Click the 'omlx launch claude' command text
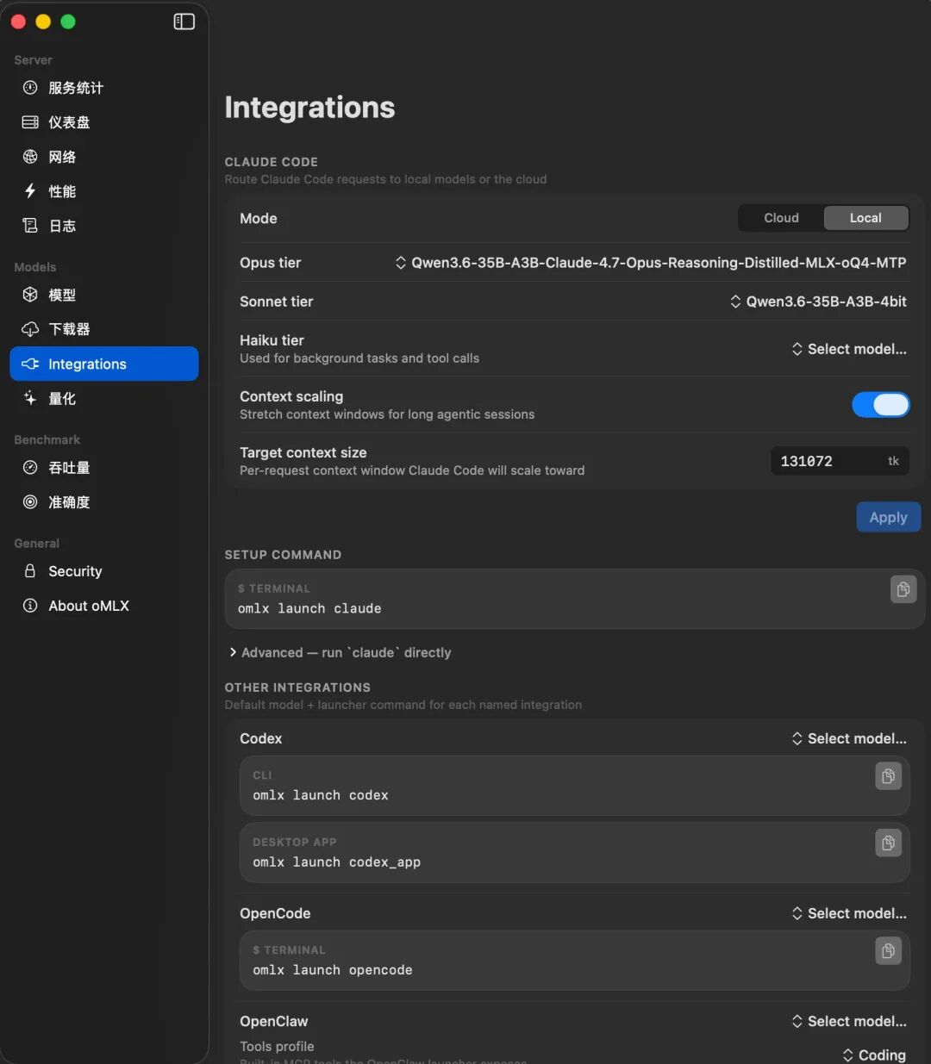This screenshot has height=1064, width=931. coord(309,608)
